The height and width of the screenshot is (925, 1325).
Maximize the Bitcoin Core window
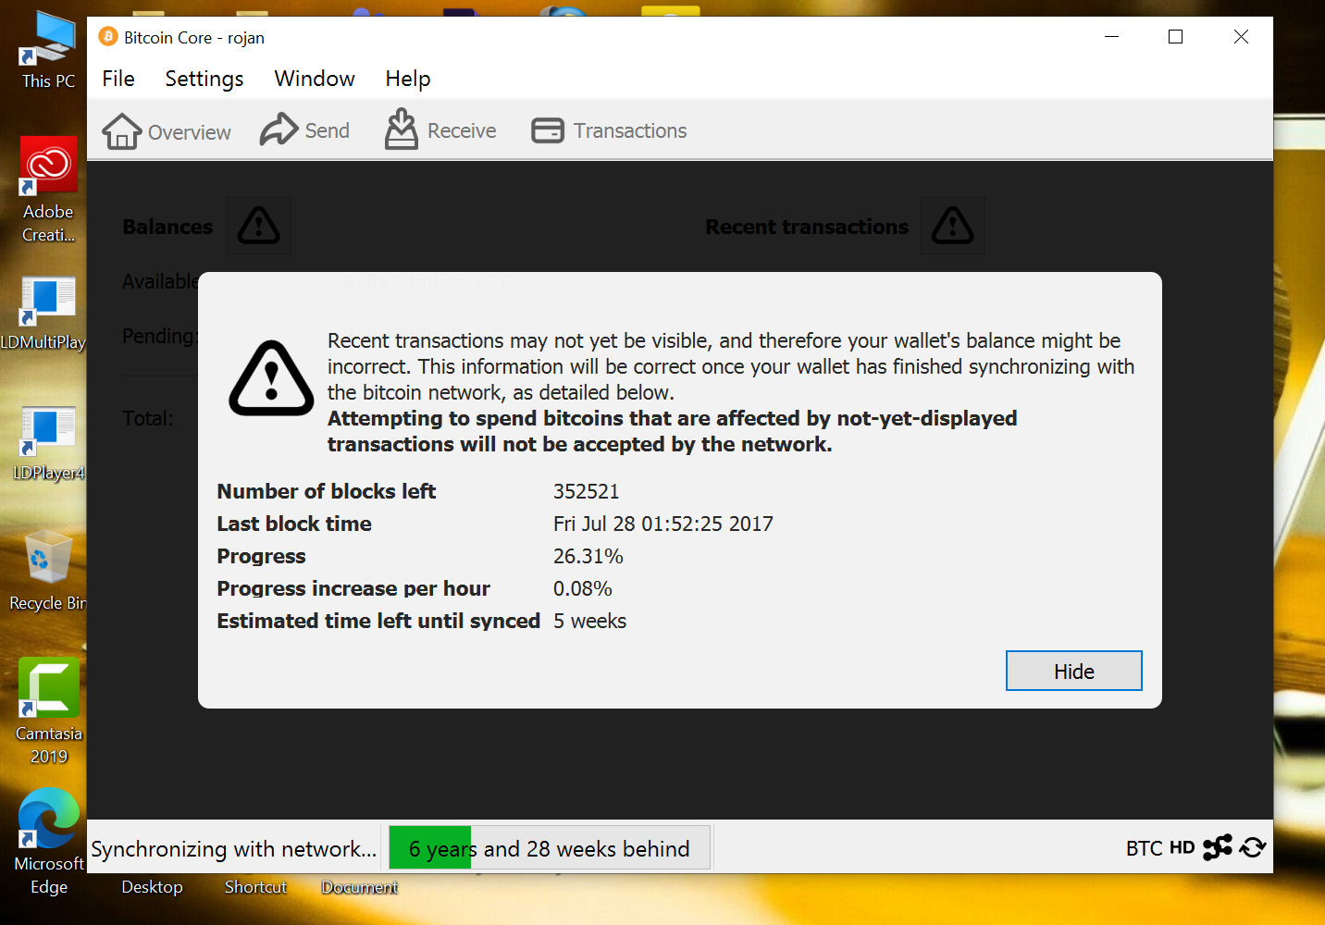click(x=1176, y=37)
